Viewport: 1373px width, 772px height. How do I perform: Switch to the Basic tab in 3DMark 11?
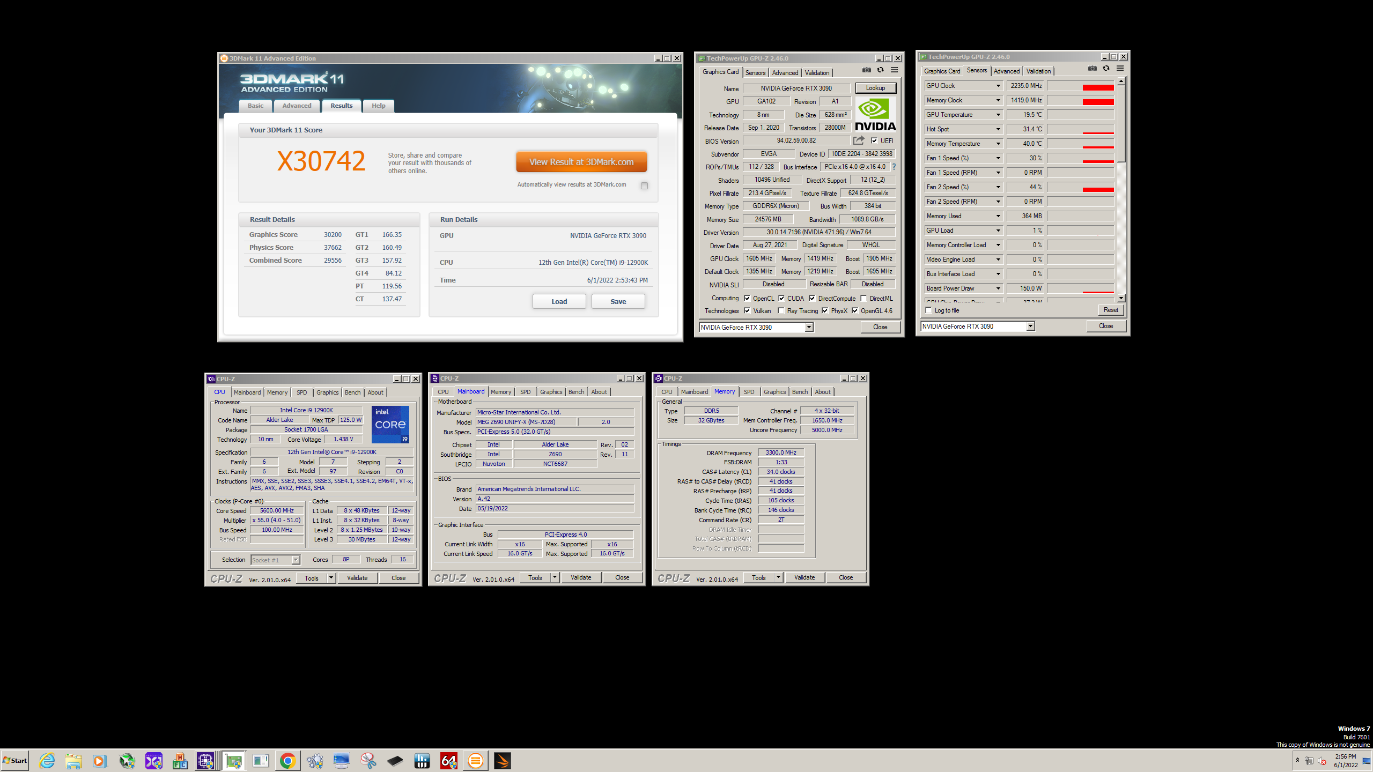click(255, 106)
